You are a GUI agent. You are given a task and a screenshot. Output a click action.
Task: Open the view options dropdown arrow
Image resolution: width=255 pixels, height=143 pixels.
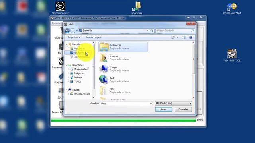coord(177,37)
